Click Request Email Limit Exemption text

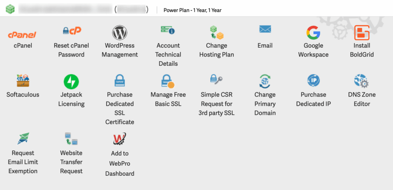click(23, 162)
